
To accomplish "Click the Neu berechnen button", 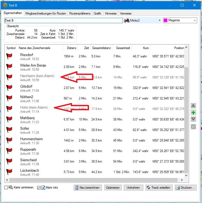I will tap(88, 188).
